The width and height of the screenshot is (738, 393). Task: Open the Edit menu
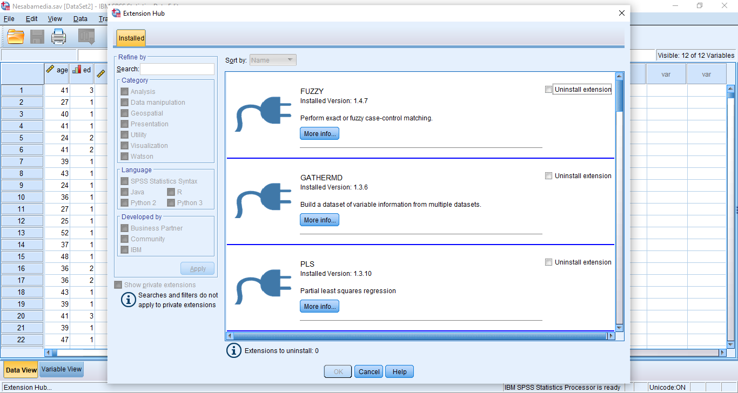click(32, 18)
